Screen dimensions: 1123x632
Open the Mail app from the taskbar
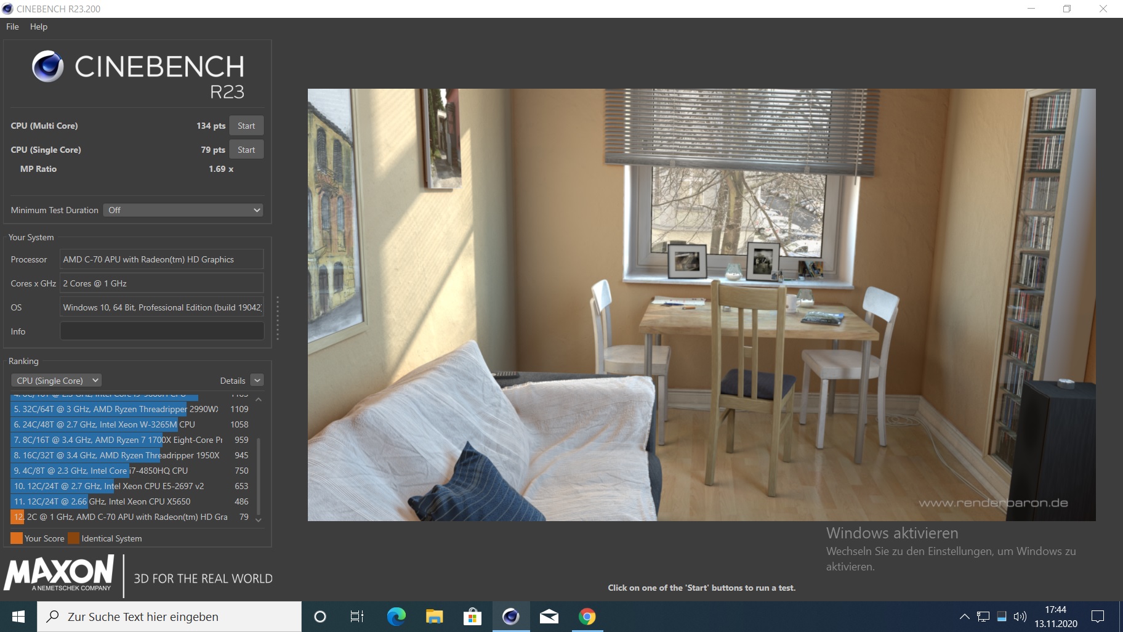point(549,617)
